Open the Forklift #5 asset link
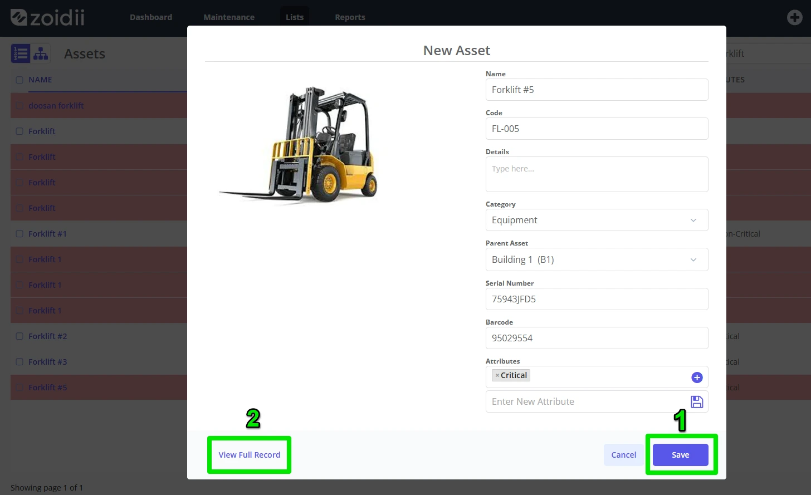The width and height of the screenshot is (811, 495). [48, 388]
